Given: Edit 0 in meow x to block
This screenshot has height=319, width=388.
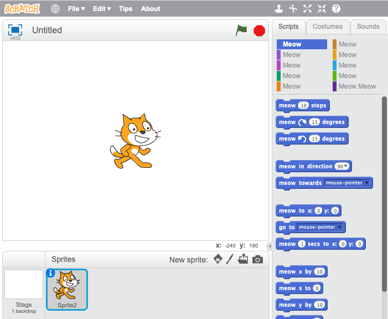Looking at the screenshot, I should 317,289.
